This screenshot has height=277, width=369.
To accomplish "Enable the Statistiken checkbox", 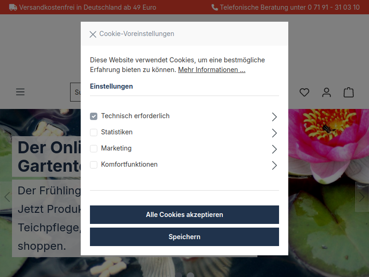I will (x=94, y=132).
